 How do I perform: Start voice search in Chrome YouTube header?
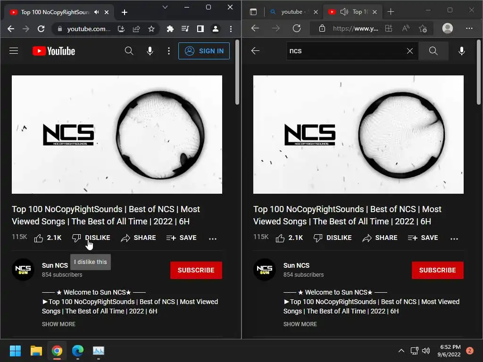150,51
